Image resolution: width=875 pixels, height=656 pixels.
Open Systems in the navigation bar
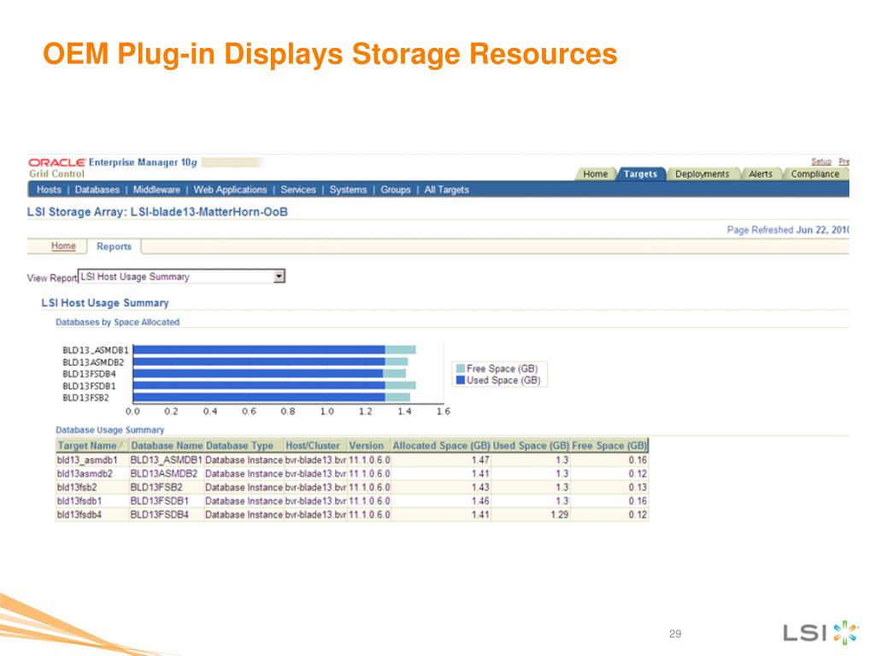(349, 190)
